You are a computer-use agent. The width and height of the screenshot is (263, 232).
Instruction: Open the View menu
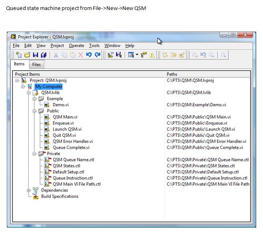[41, 46]
